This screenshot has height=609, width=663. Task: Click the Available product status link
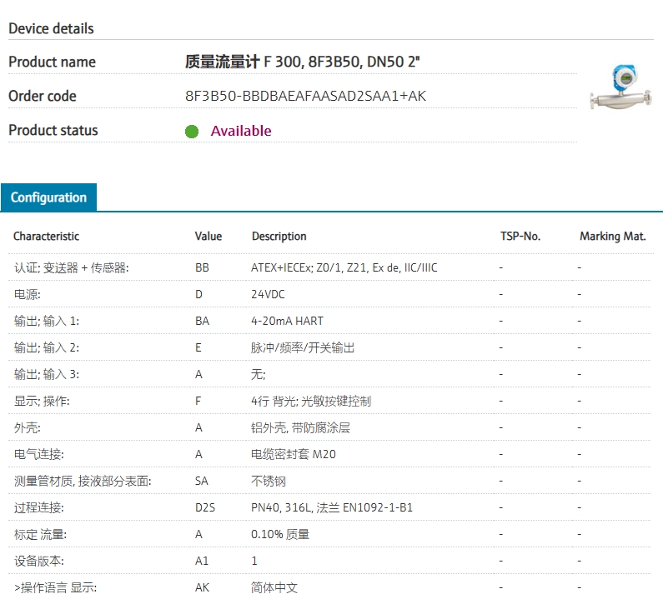(241, 131)
